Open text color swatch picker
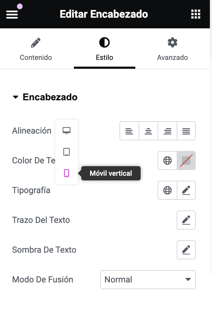 pyautogui.click(x=186, y=161)
